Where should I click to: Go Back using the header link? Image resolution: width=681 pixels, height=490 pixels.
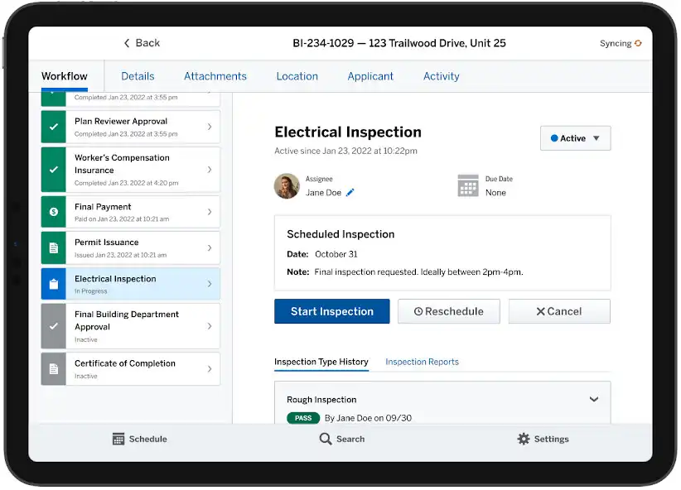pyautogui.click(x=142, y=43)
